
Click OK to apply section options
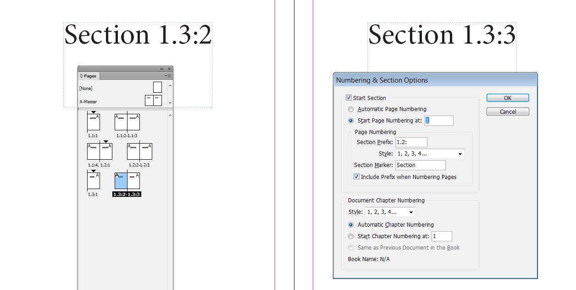click(507, 98)
